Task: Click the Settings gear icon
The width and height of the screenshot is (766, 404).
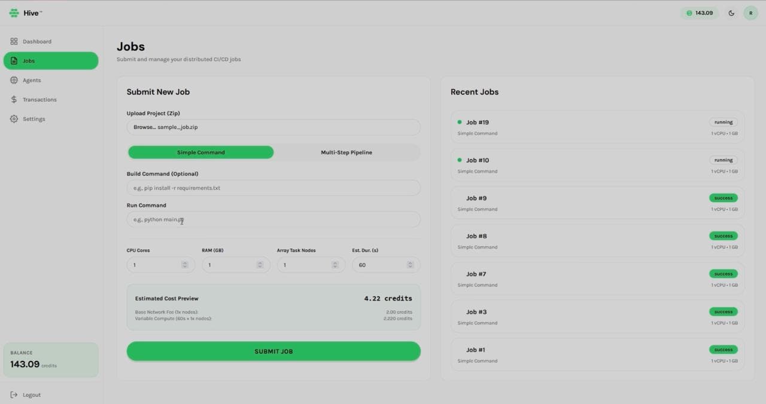Action: point(14,118)
